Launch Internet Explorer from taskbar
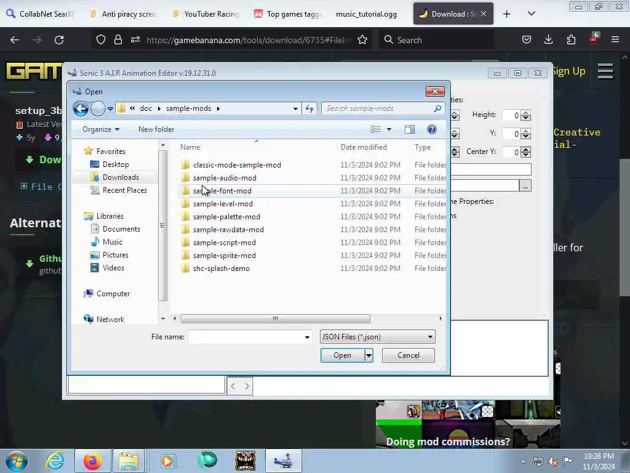 (55, 461)
